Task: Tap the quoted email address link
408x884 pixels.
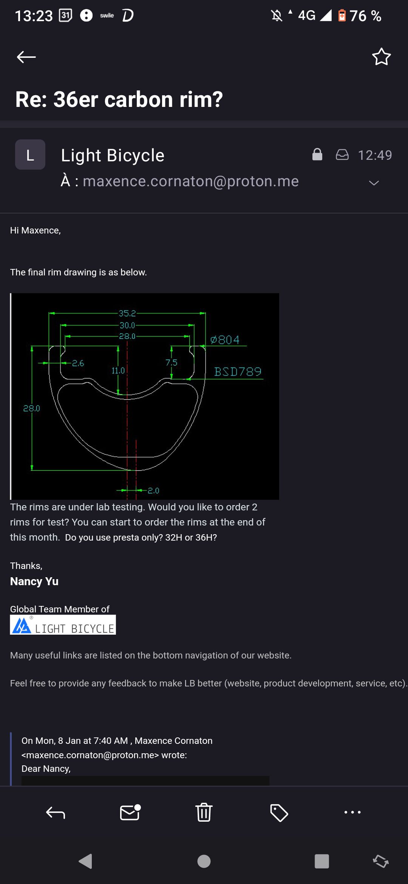Action: click(x=91, y=755)
